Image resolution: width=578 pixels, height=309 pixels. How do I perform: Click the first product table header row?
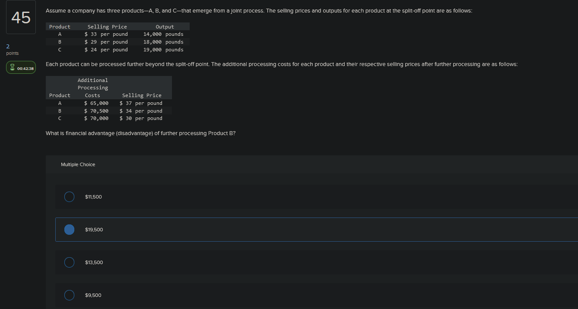click(x=117, y=26)
